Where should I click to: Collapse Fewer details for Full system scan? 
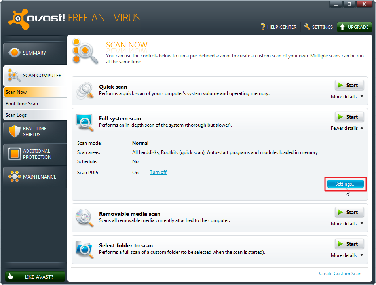(347, 128)
